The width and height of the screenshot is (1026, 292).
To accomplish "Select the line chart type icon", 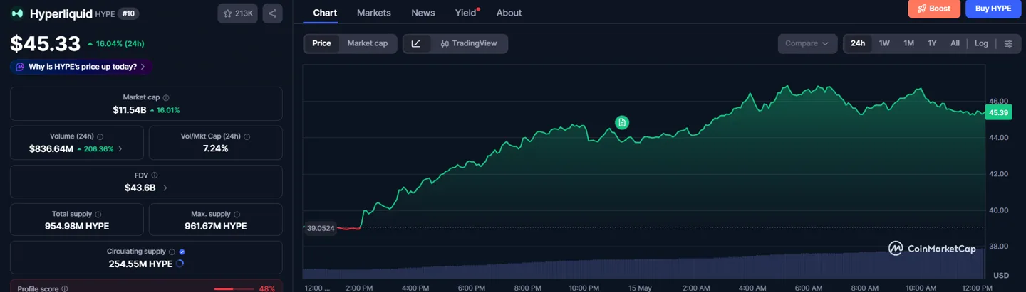I will pos(416,43).
